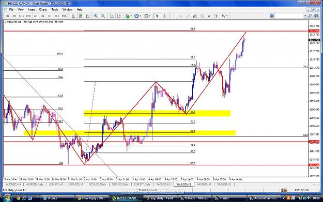Switch to the M5 timeframe
The image size is (323, 202).
point(14,16)
